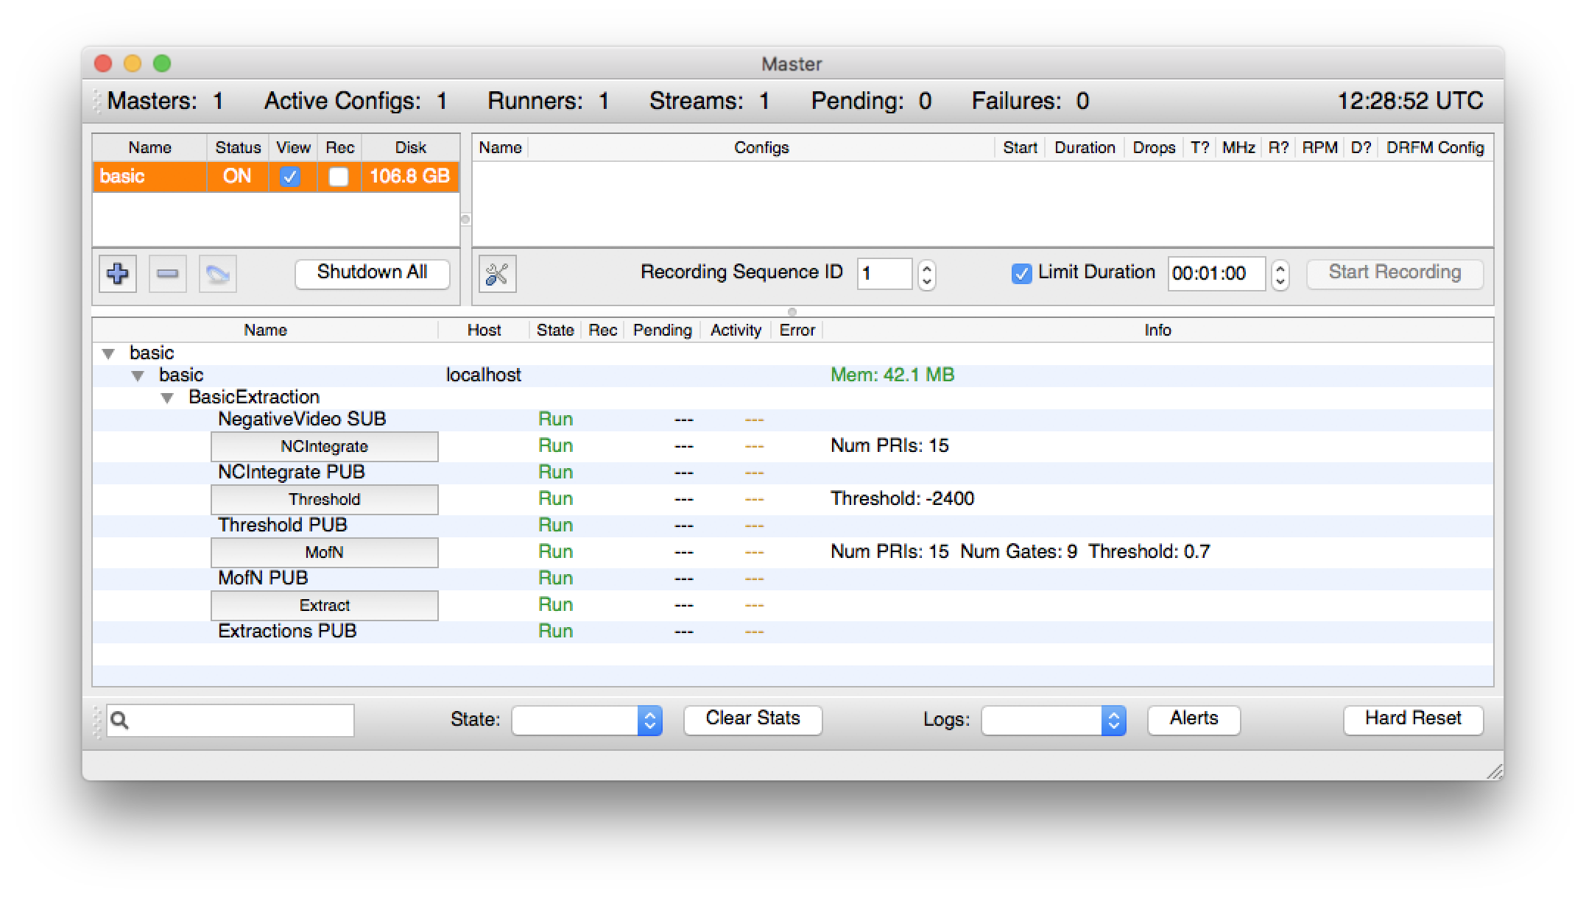
Task: Collapse the top-level basic tree node
Action: [x=109, y=354]
